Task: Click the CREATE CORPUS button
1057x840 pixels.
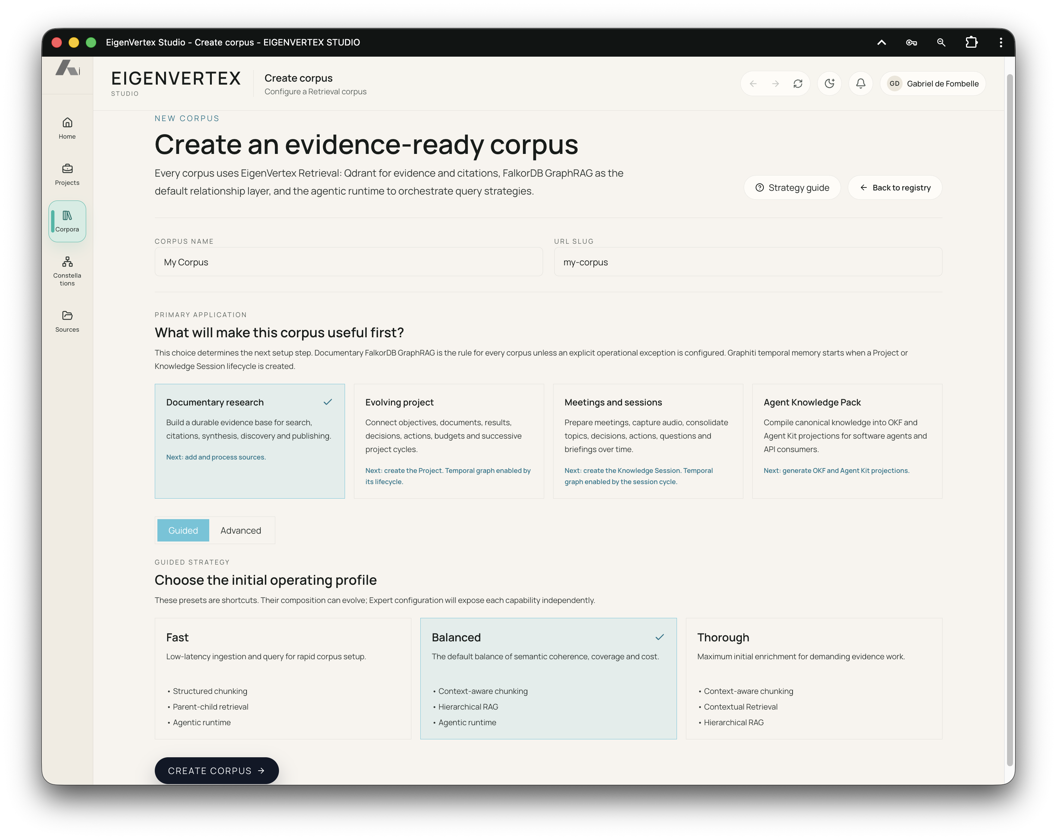Action: [217, 770]
